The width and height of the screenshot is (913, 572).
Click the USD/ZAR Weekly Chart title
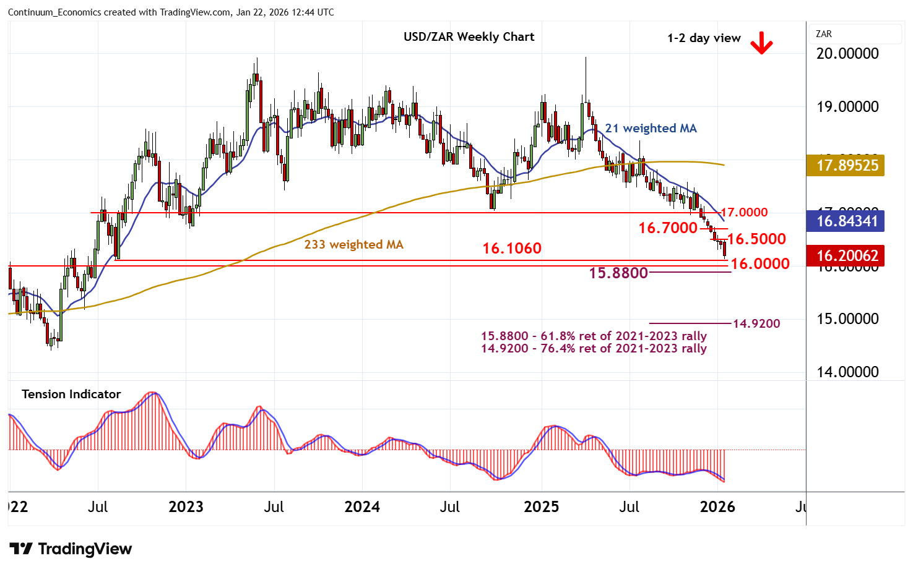pyautogui.click(x=469, y=36)
